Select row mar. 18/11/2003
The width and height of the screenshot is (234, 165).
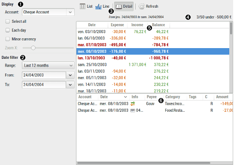153,91
